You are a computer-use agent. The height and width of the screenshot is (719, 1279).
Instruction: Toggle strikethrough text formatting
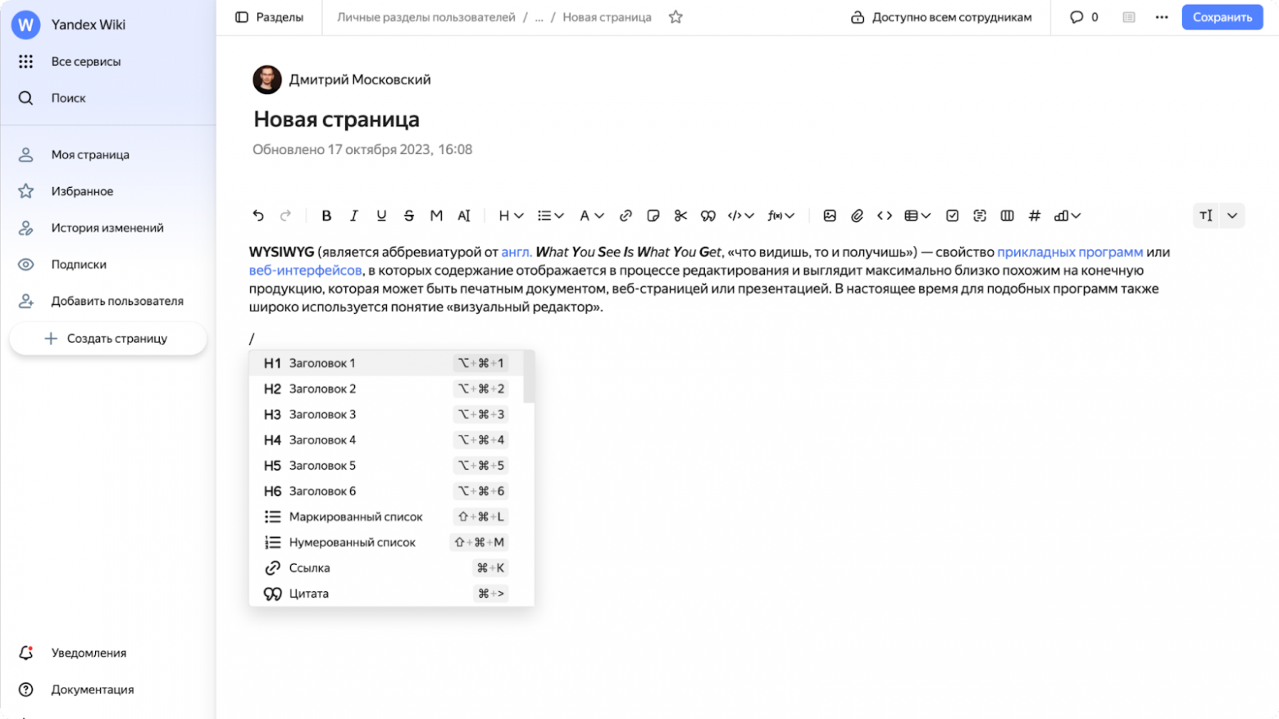tap(408, 216)
